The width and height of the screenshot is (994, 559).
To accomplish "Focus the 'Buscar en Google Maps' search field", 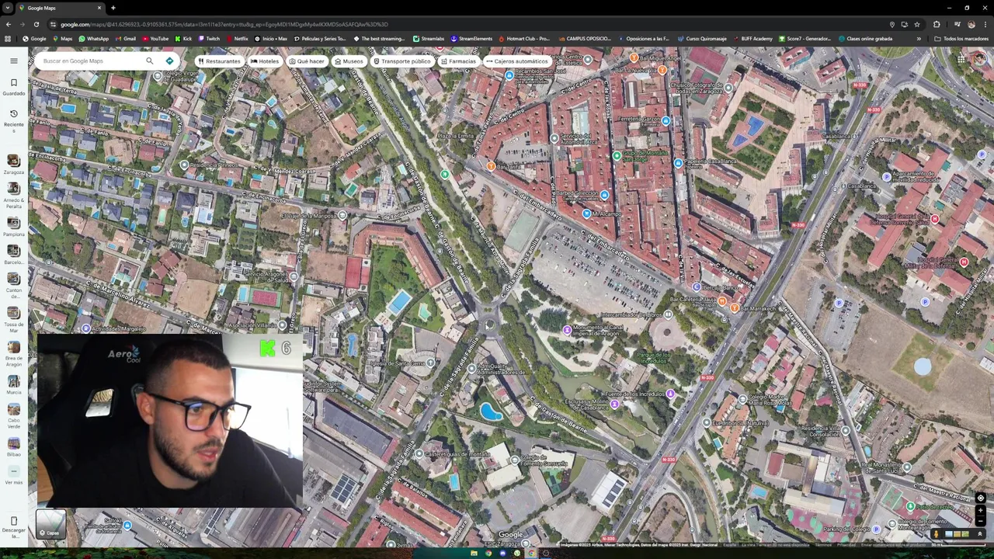I will (92, 61).
